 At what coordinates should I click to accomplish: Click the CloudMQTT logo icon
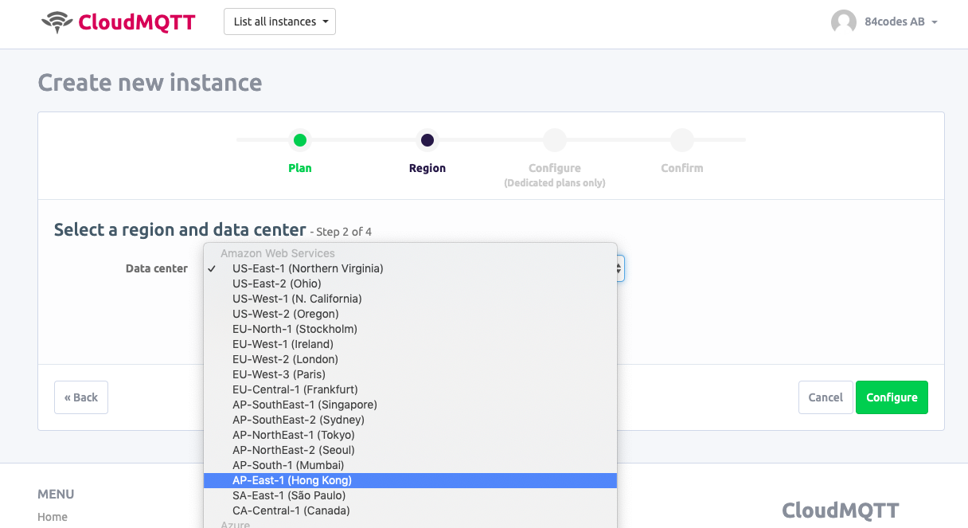pos(57,22)
